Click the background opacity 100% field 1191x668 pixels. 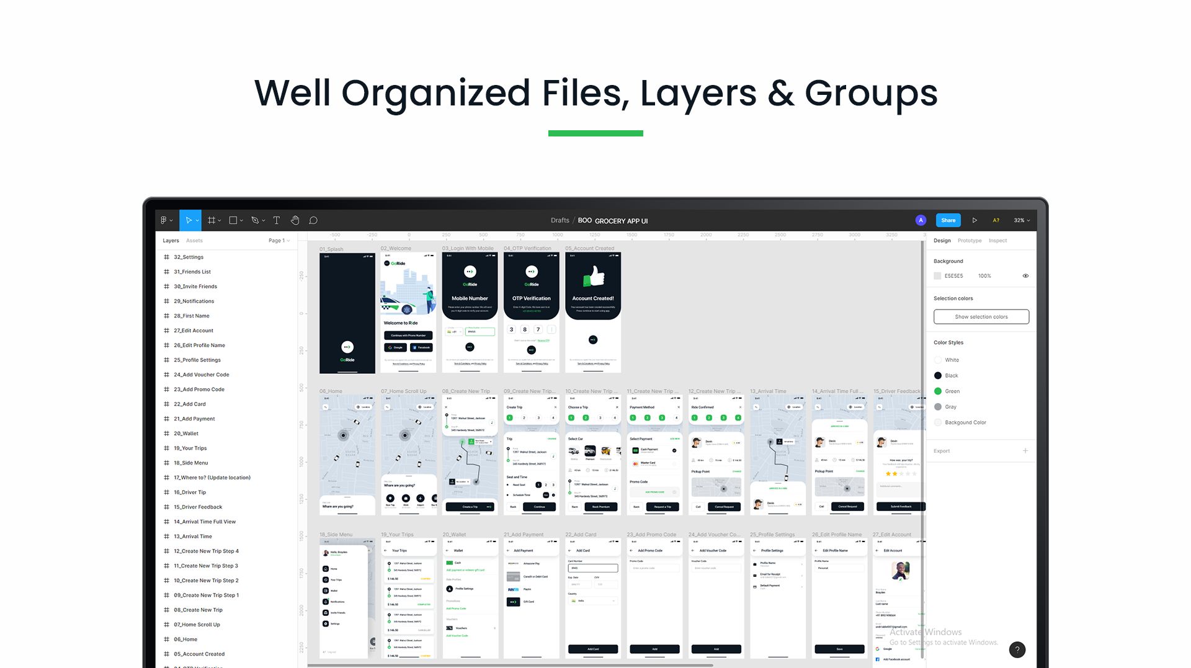[x=984, y=276]
